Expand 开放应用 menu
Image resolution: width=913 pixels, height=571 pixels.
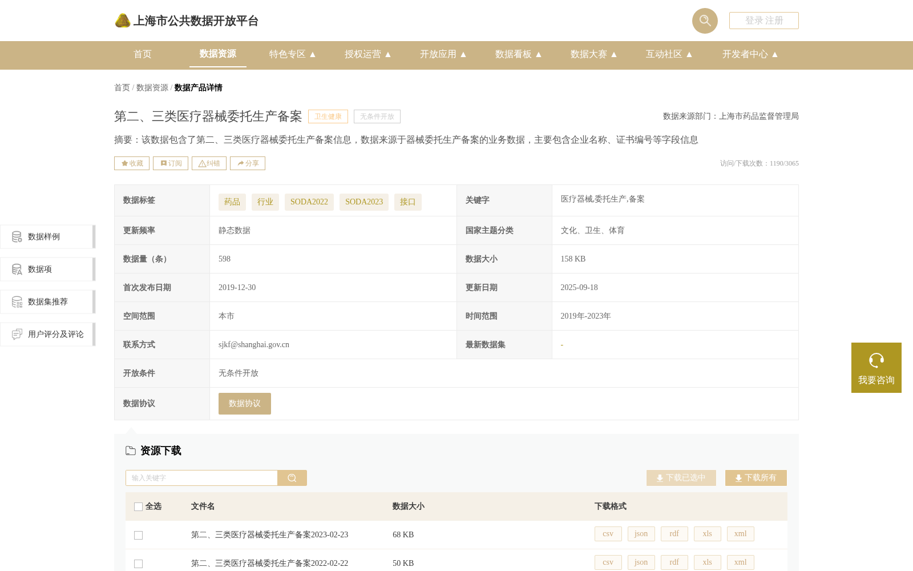click(x=443, y=54)
